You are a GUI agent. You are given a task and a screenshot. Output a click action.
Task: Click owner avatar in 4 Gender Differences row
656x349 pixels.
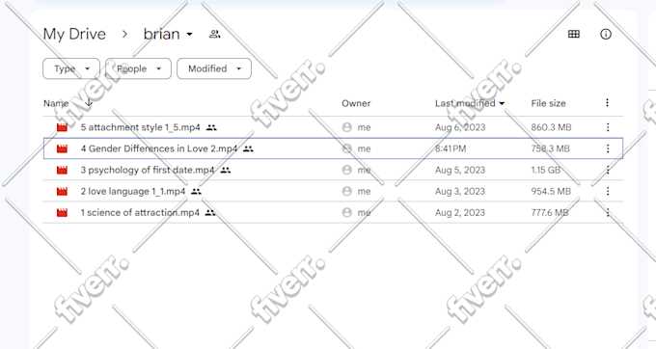coord(347,148)
